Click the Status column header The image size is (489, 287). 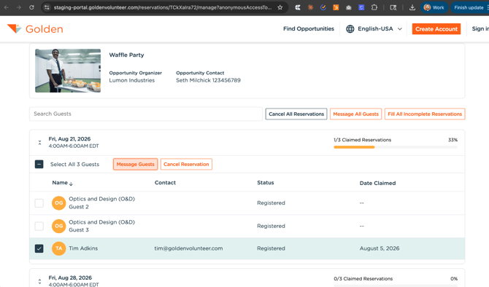(x=266, y=183)
